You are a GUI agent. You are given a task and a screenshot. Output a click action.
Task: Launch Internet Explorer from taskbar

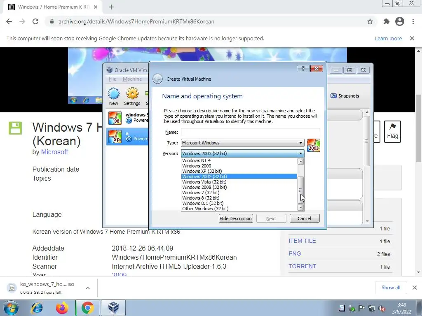click(x=37, y=308)
